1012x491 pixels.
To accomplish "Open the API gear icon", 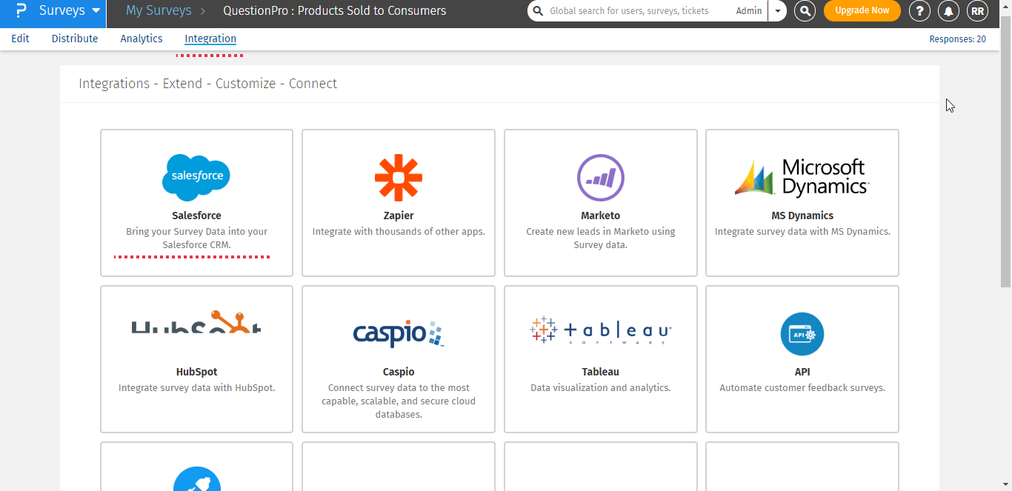I will tap(802, 334).
